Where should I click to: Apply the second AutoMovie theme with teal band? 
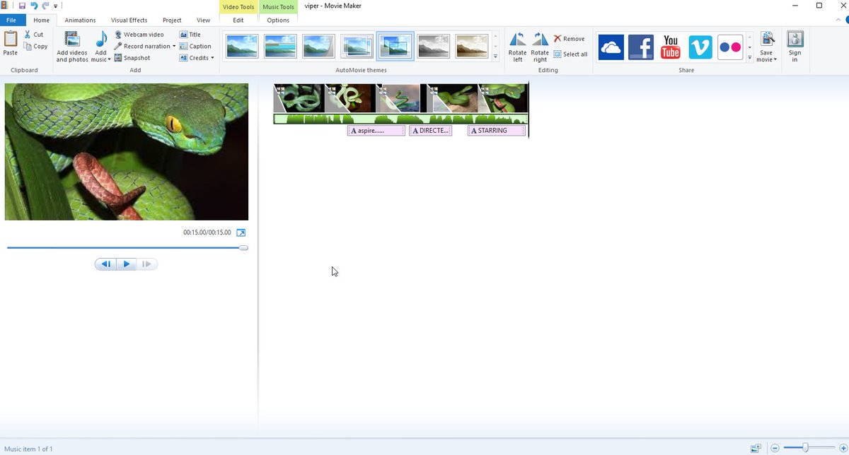coord(280,46)
